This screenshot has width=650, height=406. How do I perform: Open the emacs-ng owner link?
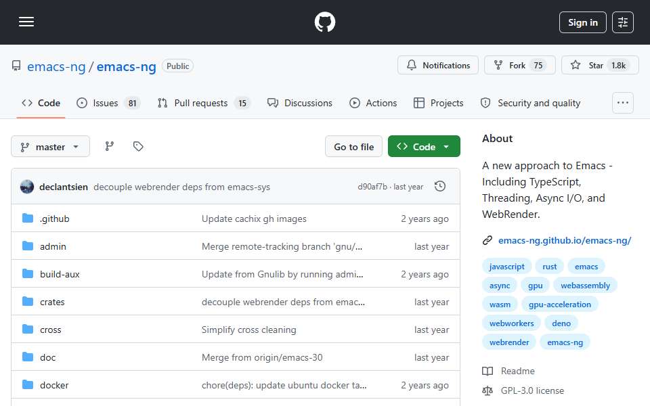tap(56, 66)
